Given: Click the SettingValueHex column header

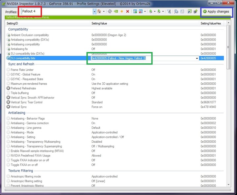Looking at the screenshot, I should (211, 23).
